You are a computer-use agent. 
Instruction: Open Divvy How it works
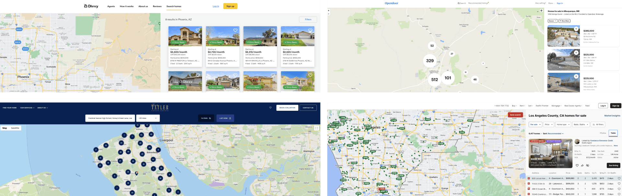[127, 6]
